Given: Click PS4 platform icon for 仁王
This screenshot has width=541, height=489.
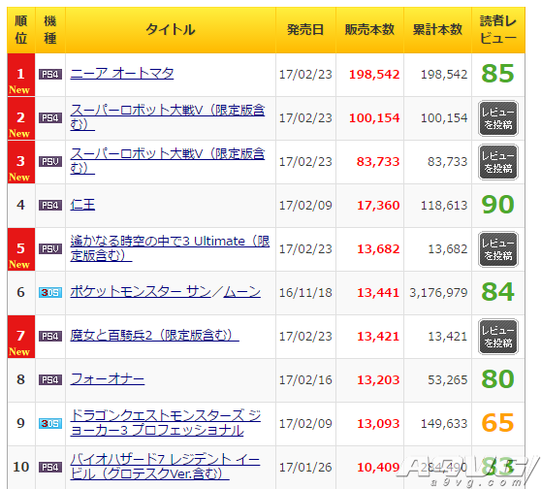Looking at the screenshot, I should [50, 205].
